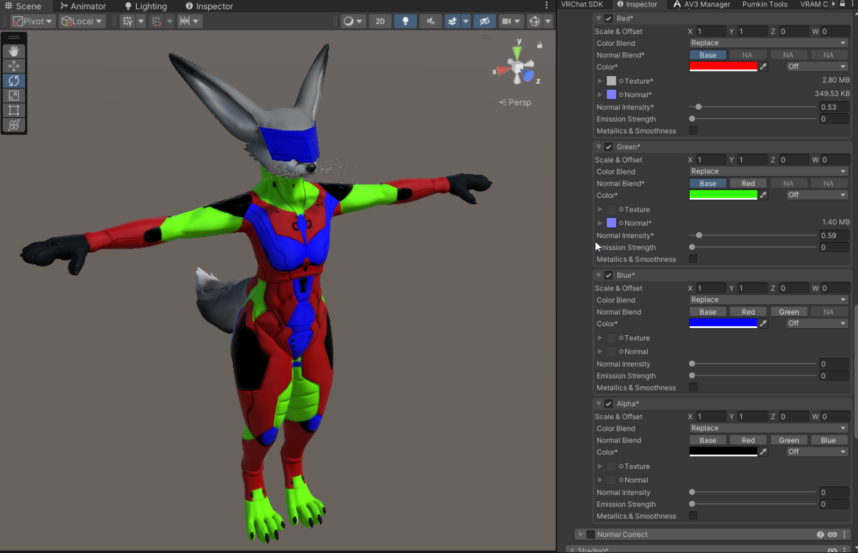Open the AV3 Manager tab
The image size is (858, 553).
[x=702, y=5]
